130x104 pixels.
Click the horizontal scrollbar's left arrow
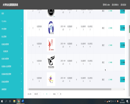(x=28, y=89)
